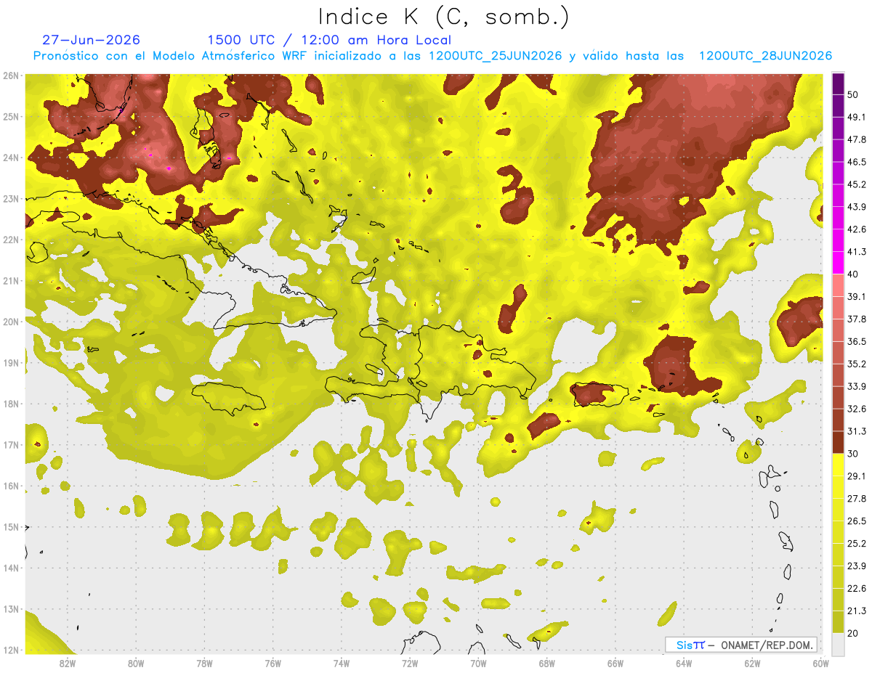Viewport: 872px width, 673px height.
Task: Click the colorbar value "31.3"
Action: pos(857,431)
